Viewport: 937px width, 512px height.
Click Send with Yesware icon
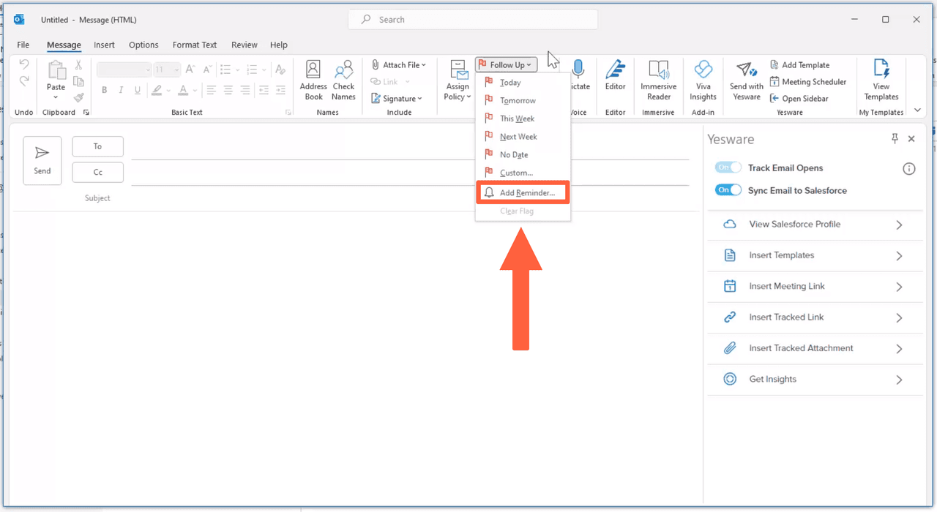pyautogui.click(x=746, y=80)
